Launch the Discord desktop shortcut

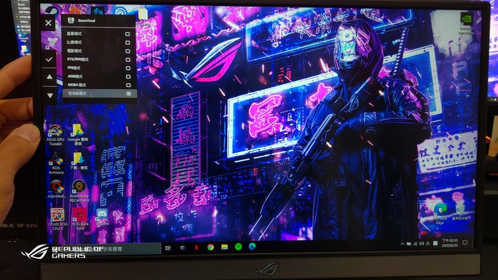pos(102,217)
